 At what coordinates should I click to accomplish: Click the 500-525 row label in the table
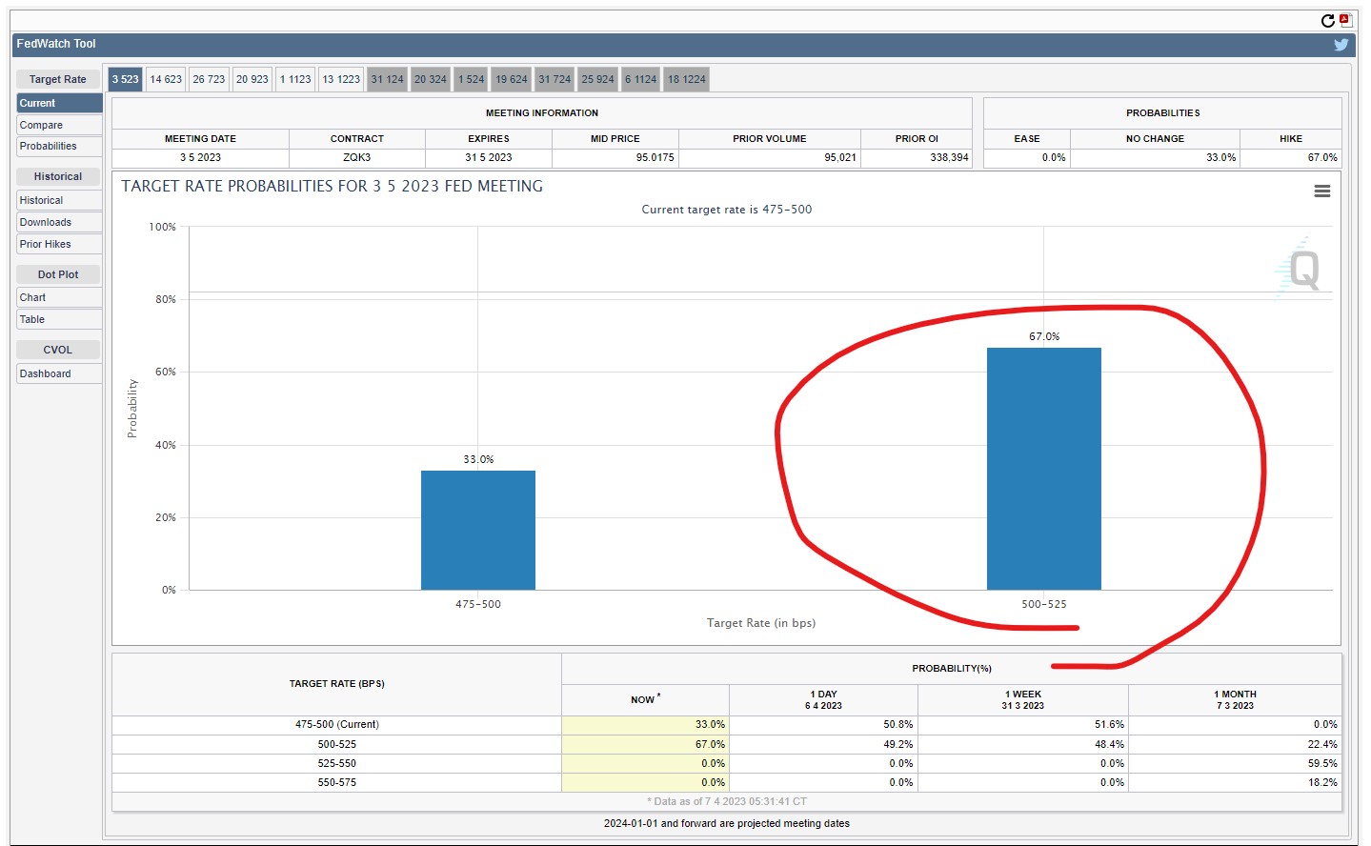337,744
